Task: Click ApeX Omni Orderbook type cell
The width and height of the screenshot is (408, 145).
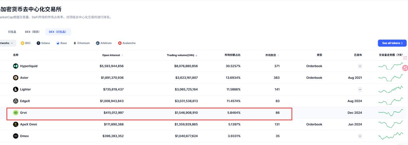Action: coord(314,124)
